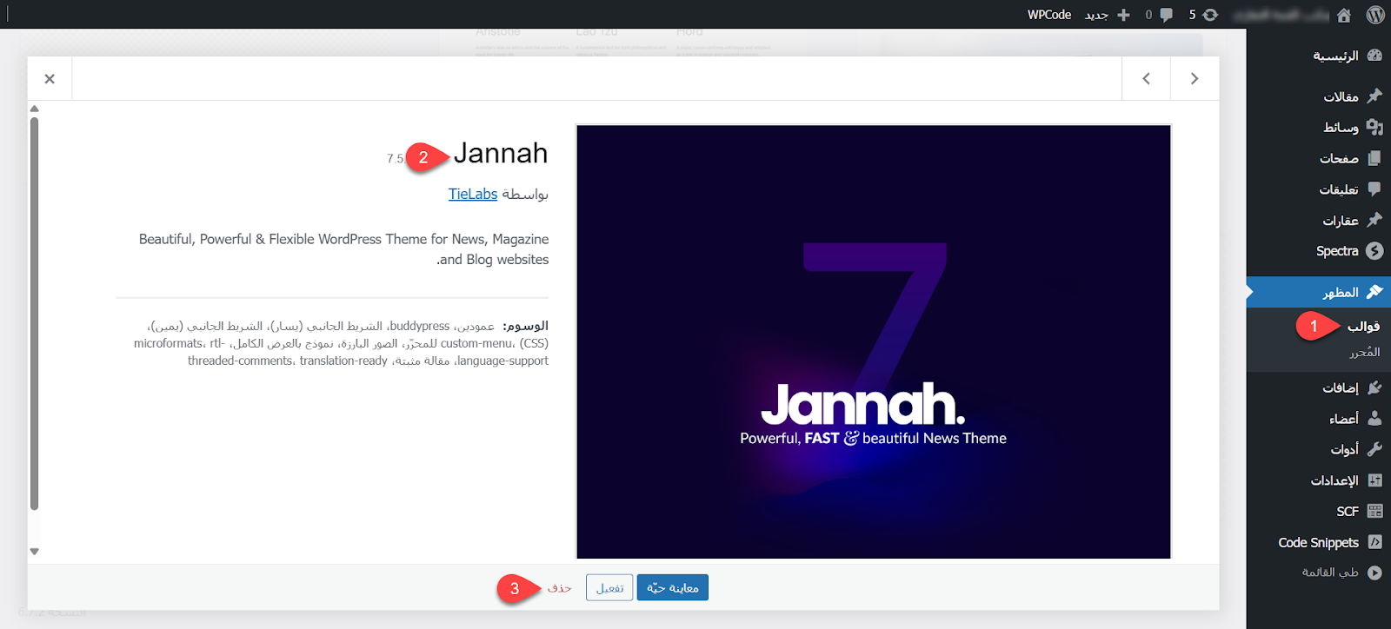Open the مقالات posts pin icon
Image resolution: width=1391 pixels, height=629 pixels.
coord(1374,96)
